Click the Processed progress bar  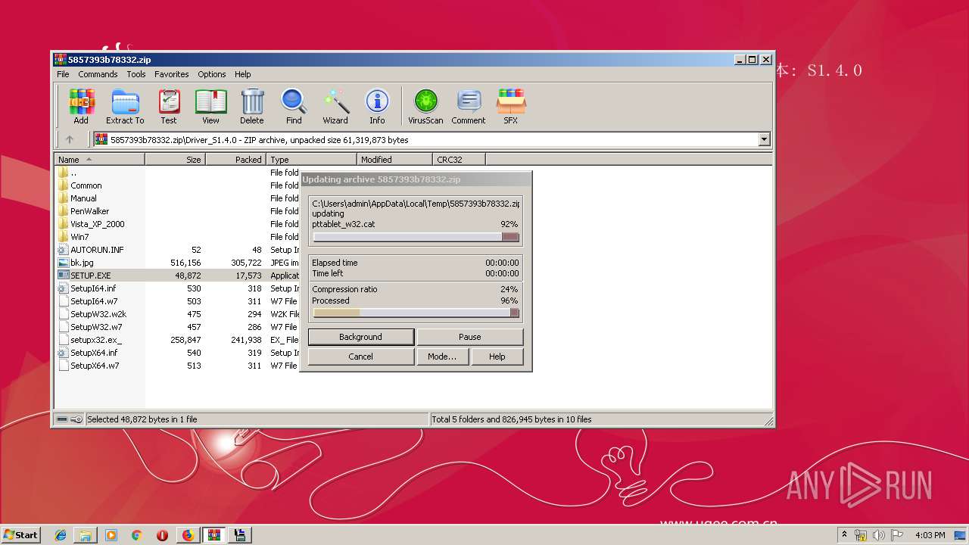pos(416,313)
